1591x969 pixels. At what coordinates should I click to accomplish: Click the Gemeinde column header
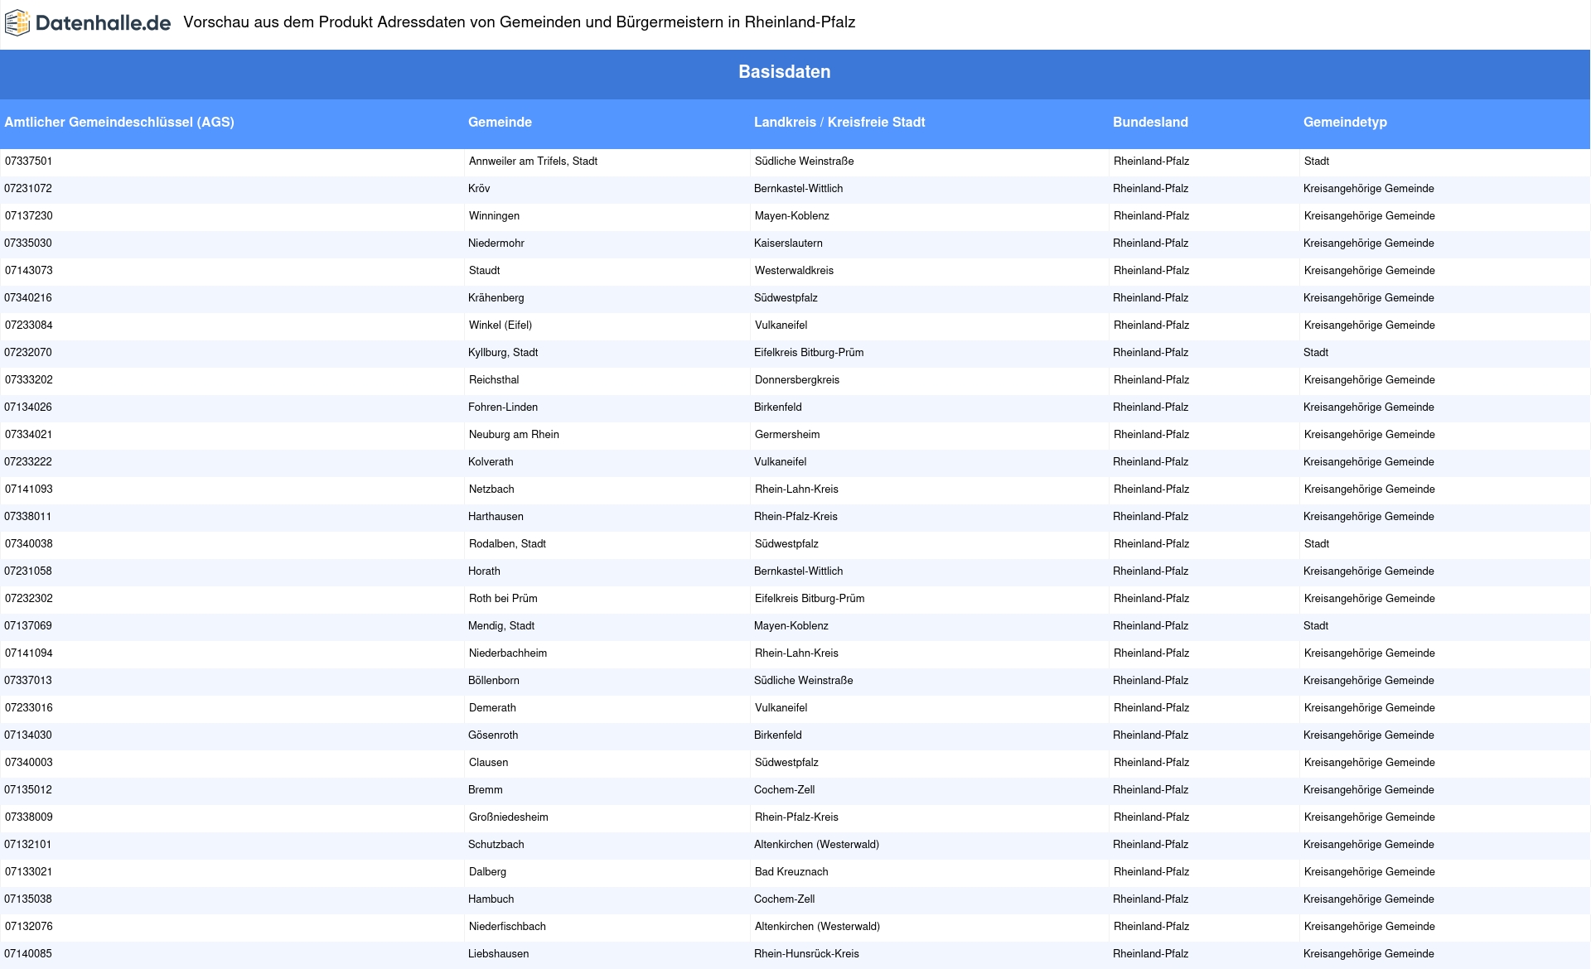tap(500, 122)
